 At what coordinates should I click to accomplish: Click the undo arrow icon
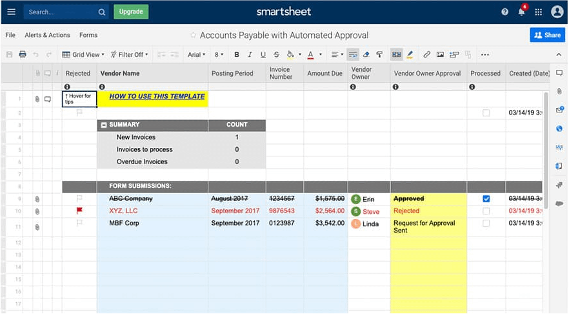(x=35, y=54)
